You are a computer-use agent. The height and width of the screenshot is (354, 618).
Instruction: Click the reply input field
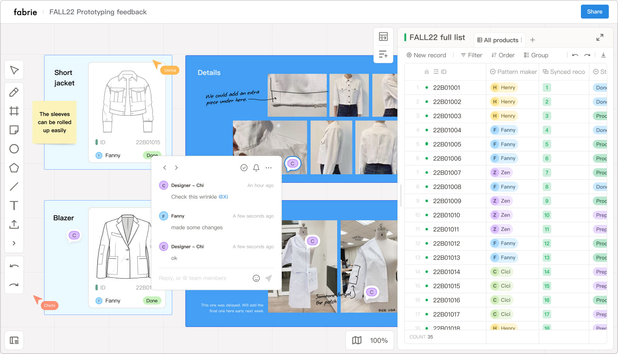tap(203, 278)
